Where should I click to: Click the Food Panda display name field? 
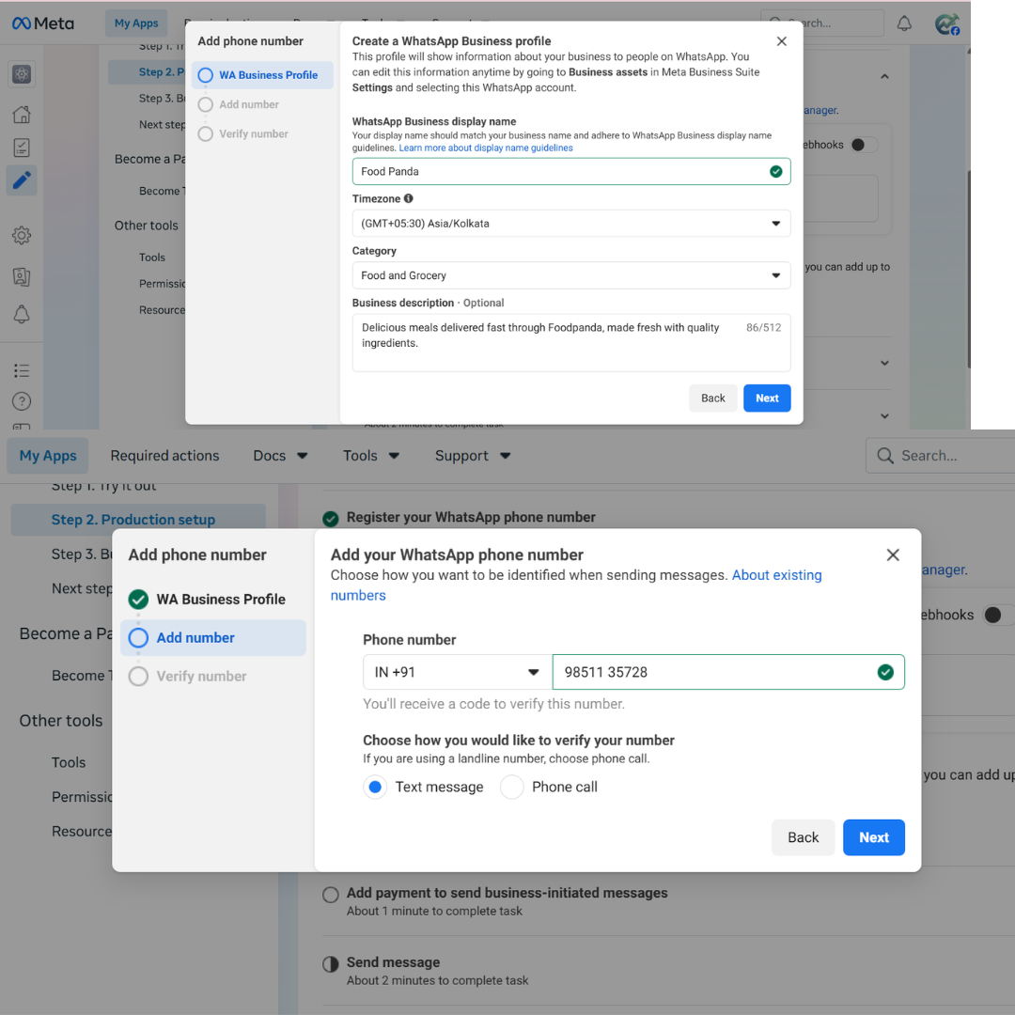[x=571, y=172]
